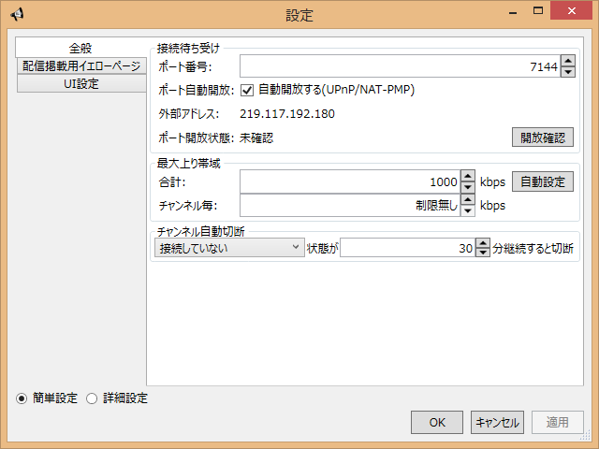Click the チャンネル毎 field showing 制限無し
This screenshot has height=449, width=599.
350,206
